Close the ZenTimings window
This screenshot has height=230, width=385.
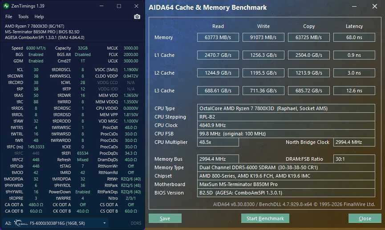(136, 6)
